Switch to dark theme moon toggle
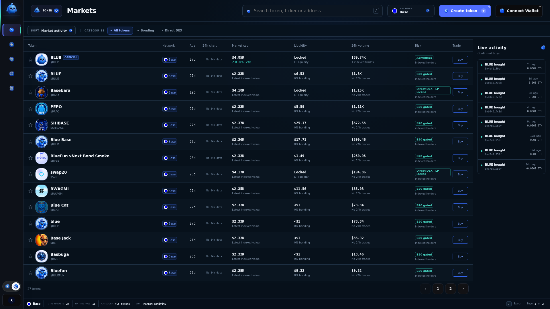The width and height of the screenshot is (550, 309). pyautogui.click(x=16, y=286)
